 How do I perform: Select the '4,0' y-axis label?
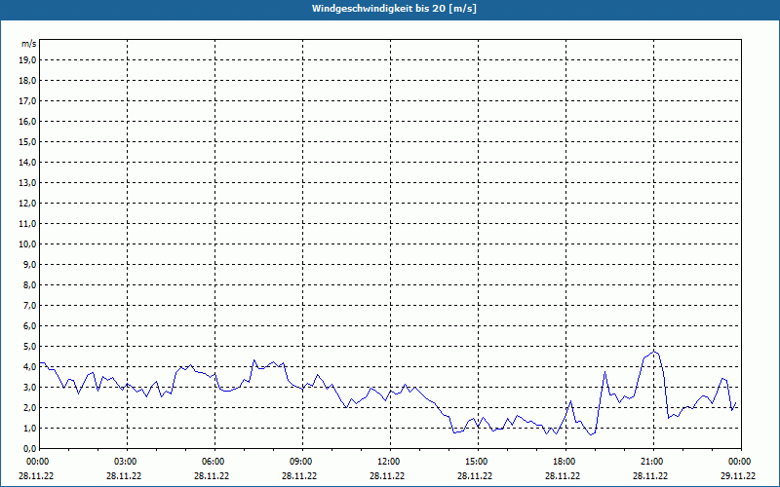coord(29,367)
